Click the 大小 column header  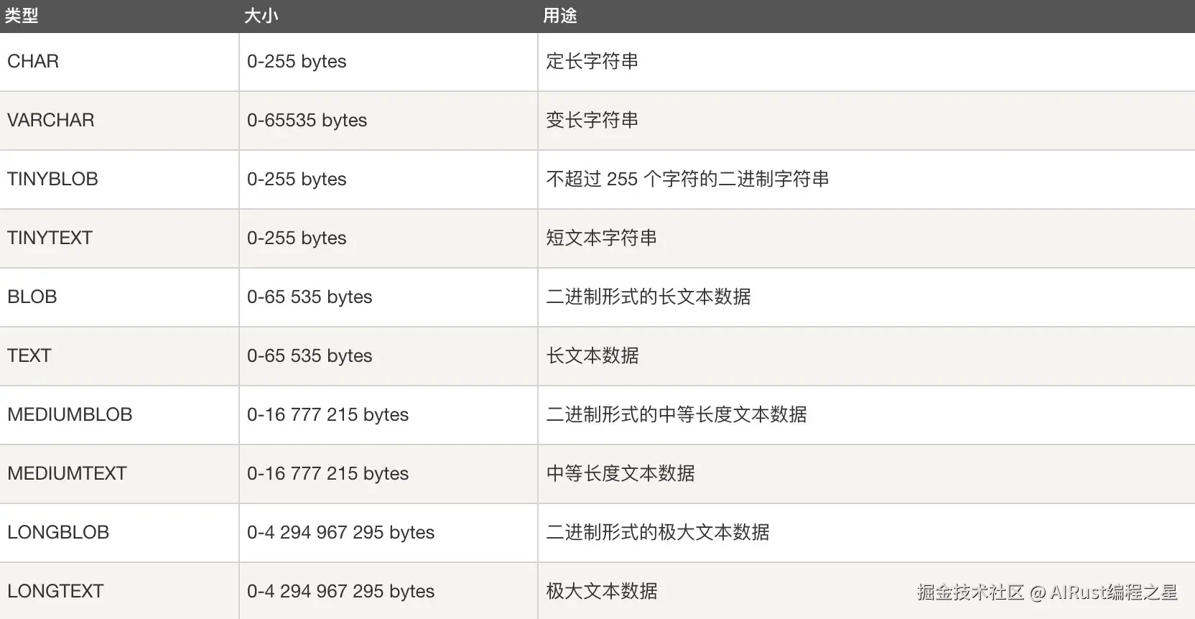coord(261,16)
